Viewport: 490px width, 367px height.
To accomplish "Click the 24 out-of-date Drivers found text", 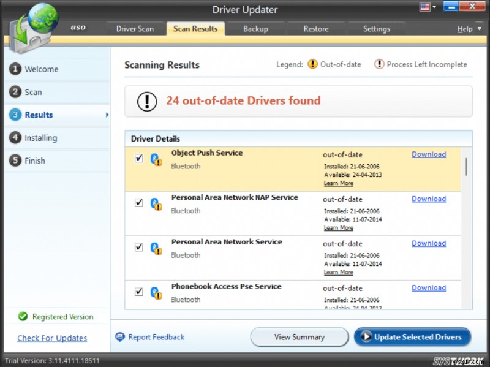I will pos(243,100).
